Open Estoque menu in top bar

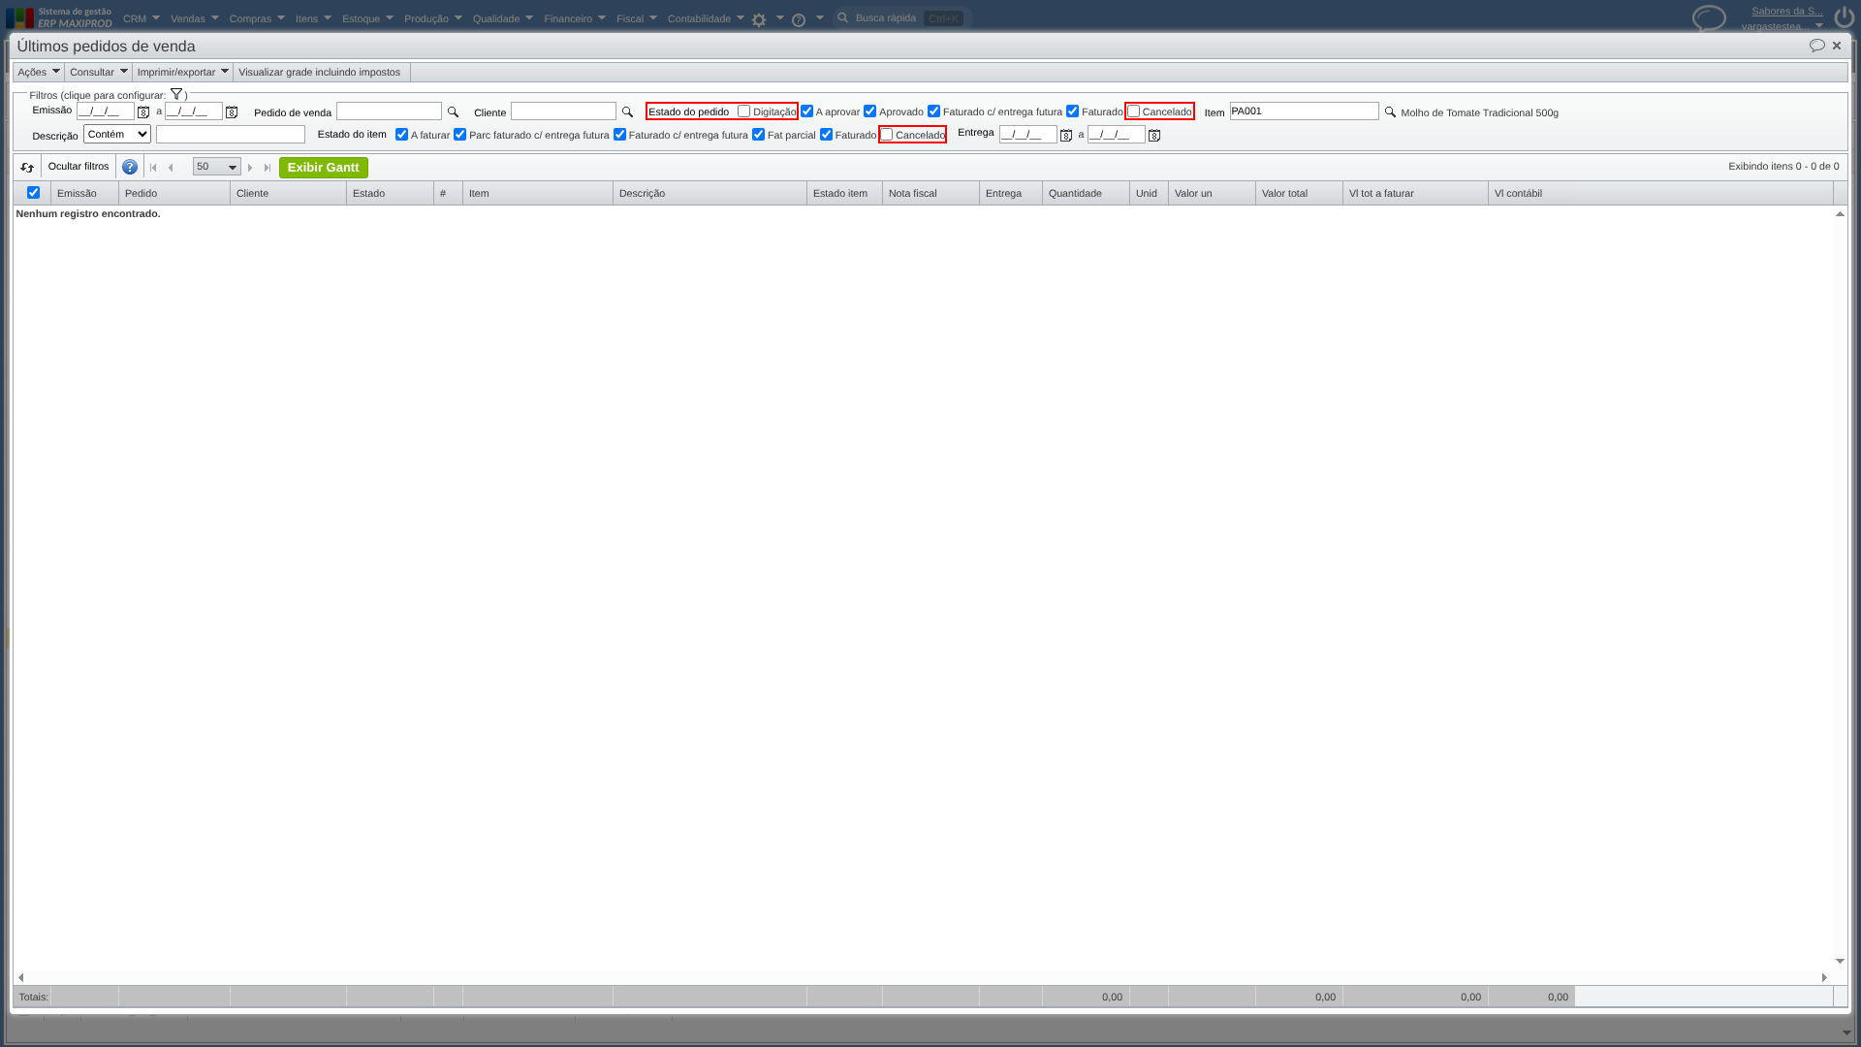click(x=367, y=18)
